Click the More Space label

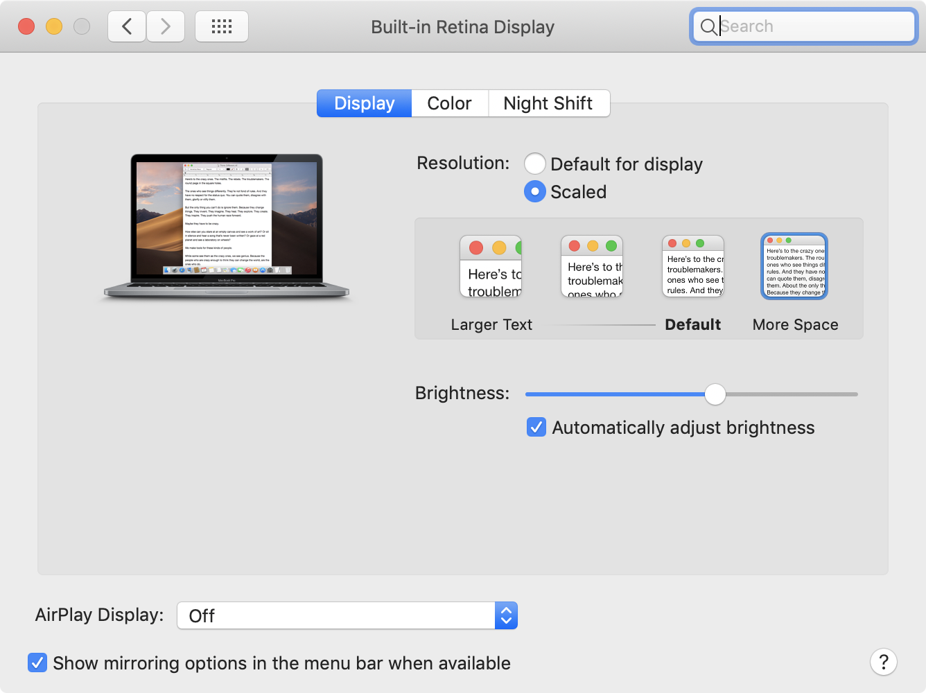(796, 324)
